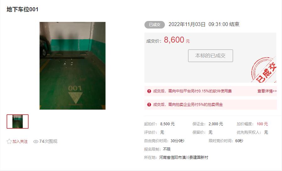The image size is (282, 171).
Task: Click the 100 元 bid increment value
Action: coord(262,124)
